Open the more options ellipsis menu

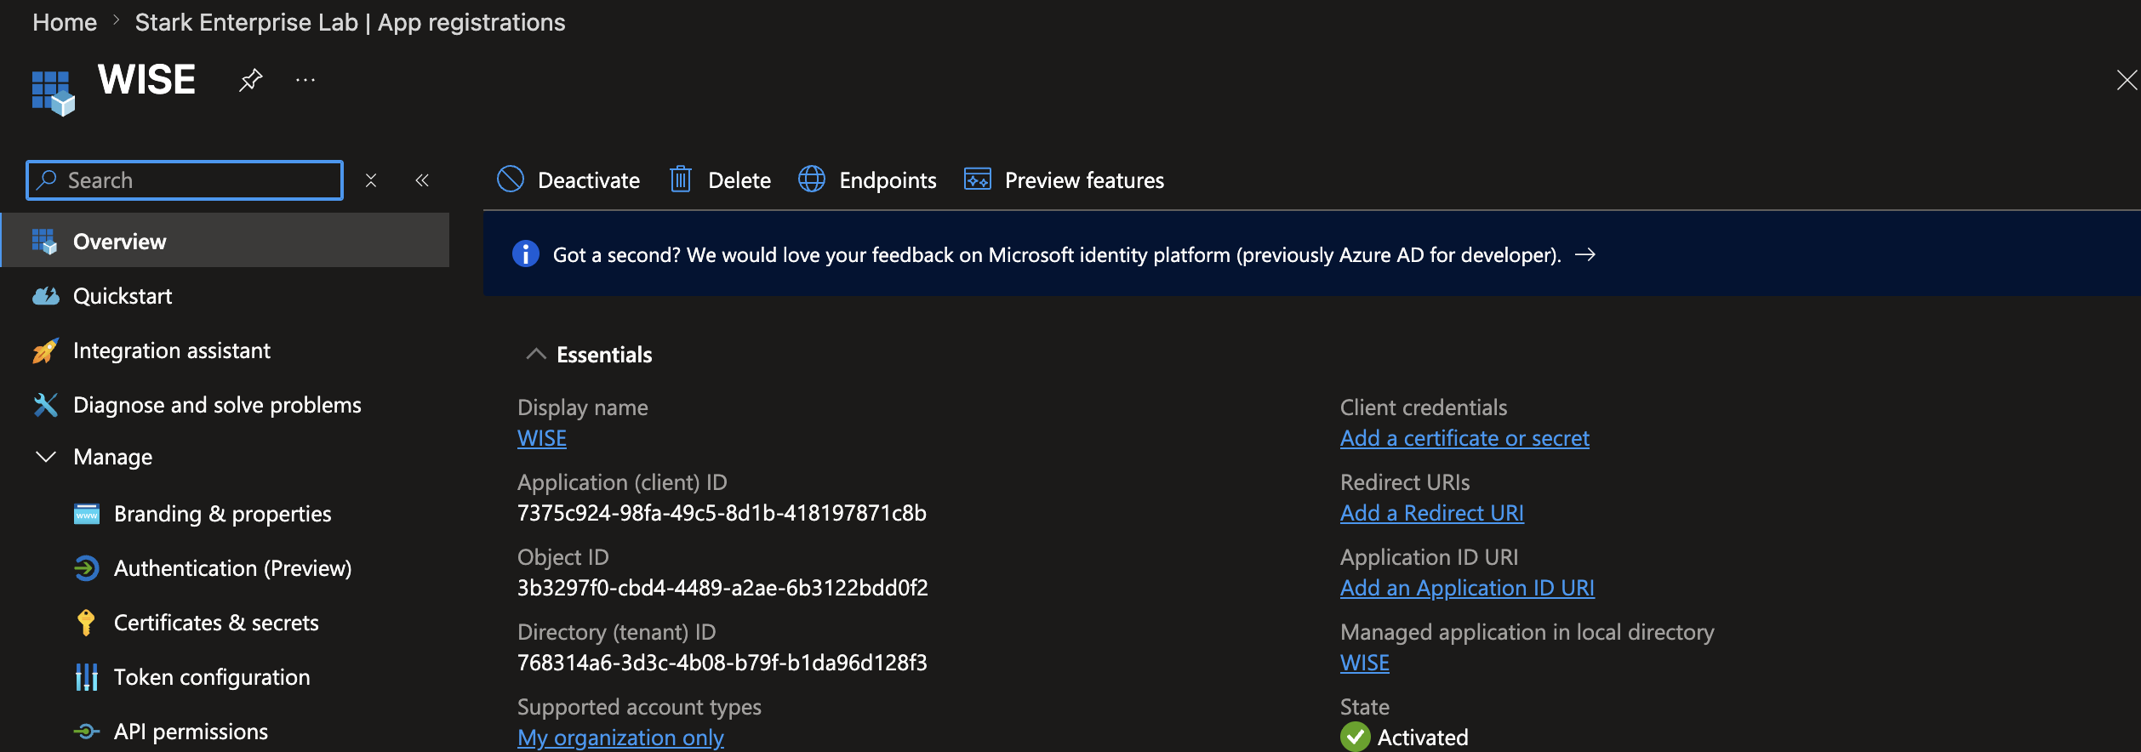305,80
